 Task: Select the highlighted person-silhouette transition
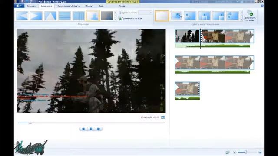pos(93,16)
